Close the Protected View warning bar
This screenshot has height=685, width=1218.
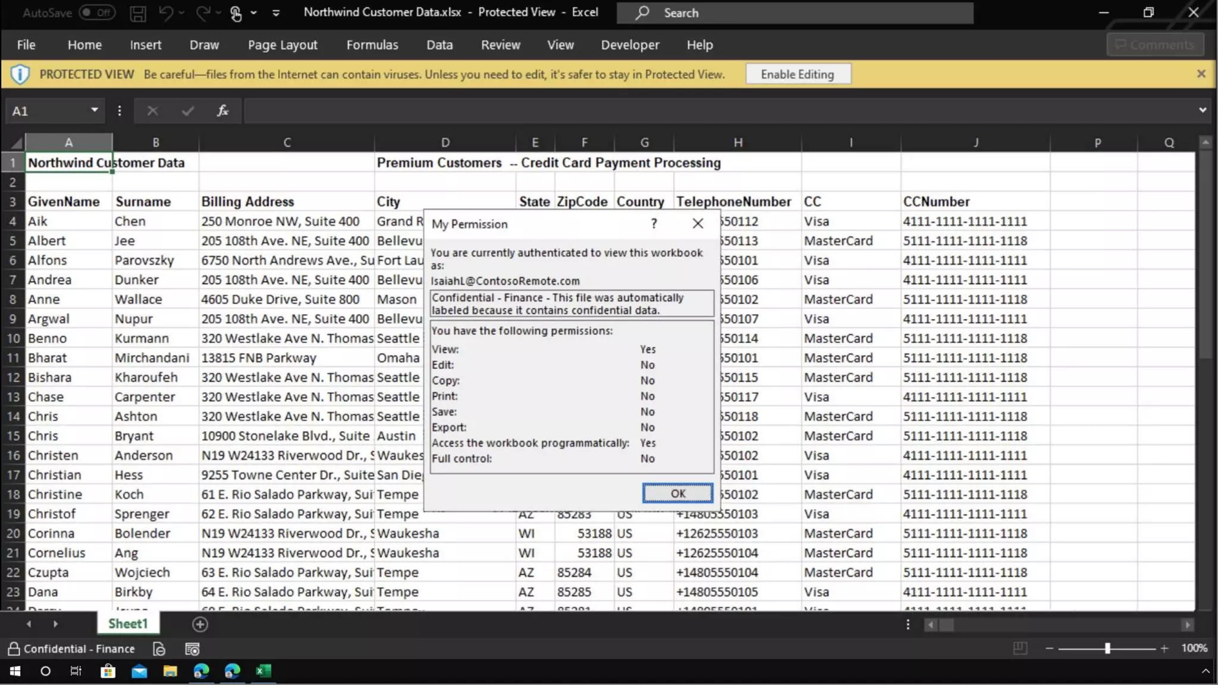pos(1201,74)
